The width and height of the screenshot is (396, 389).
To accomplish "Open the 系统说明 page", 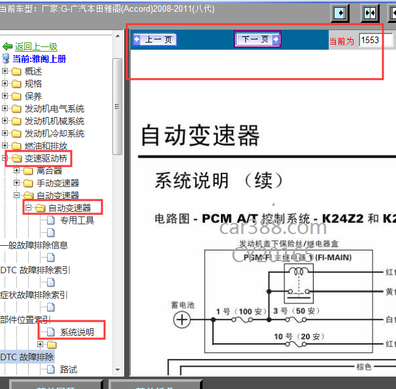I will click(77, 332).
